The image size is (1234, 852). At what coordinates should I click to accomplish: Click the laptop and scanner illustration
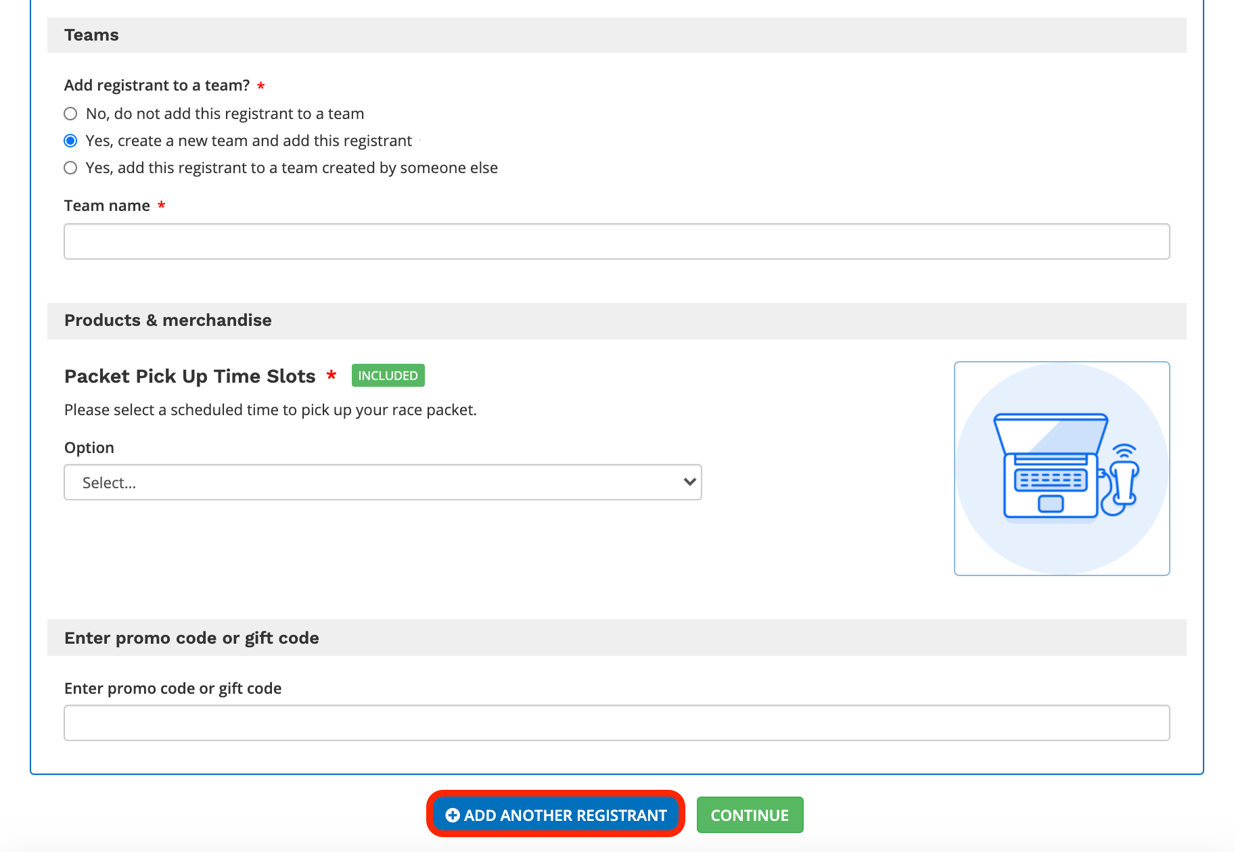point(1061,469)
